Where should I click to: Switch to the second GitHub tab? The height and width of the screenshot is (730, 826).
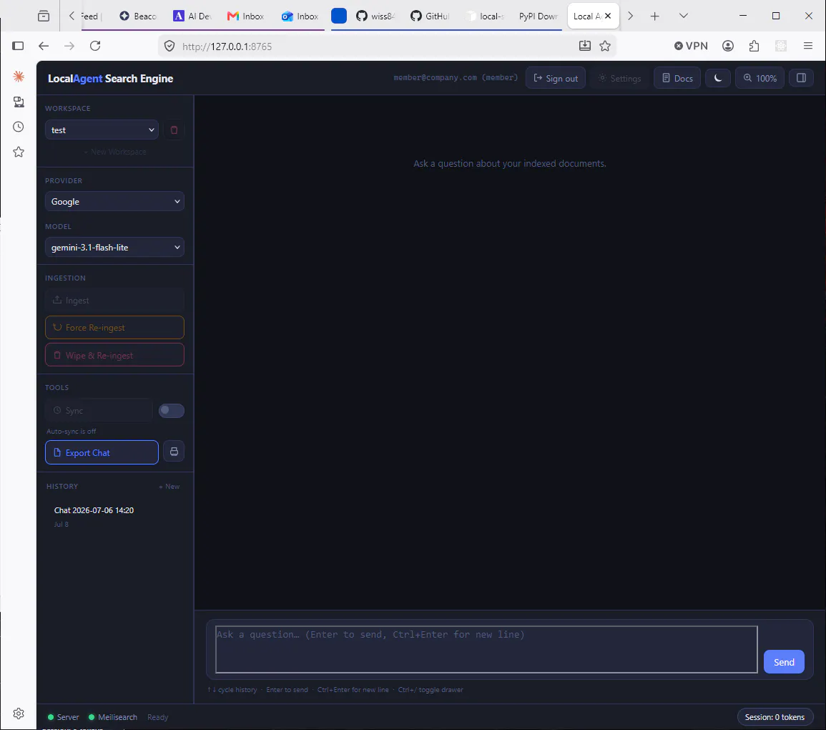coord(430,16)
